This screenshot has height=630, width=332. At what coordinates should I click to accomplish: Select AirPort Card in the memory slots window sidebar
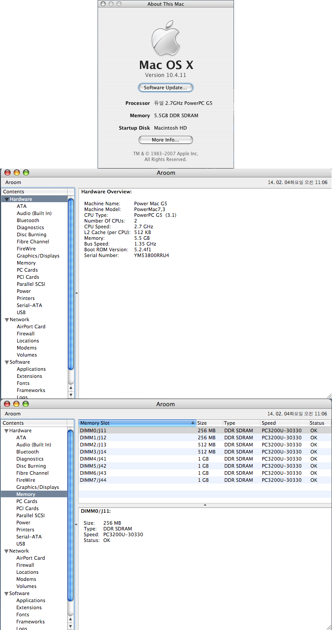click(31, 558)
